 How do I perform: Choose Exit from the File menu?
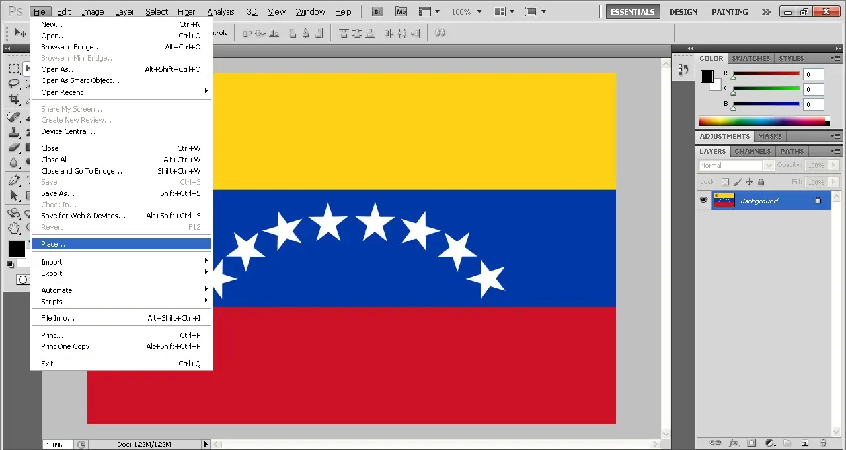(x=122, y=364)
